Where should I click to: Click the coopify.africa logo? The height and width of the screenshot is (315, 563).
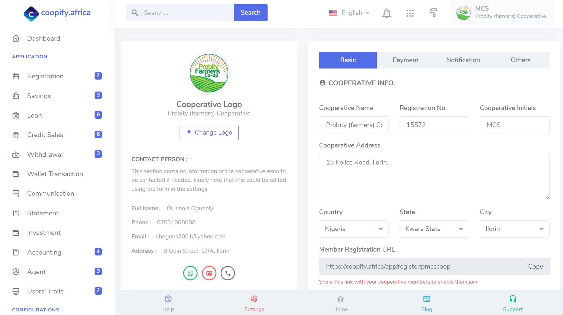coord(57,13)
